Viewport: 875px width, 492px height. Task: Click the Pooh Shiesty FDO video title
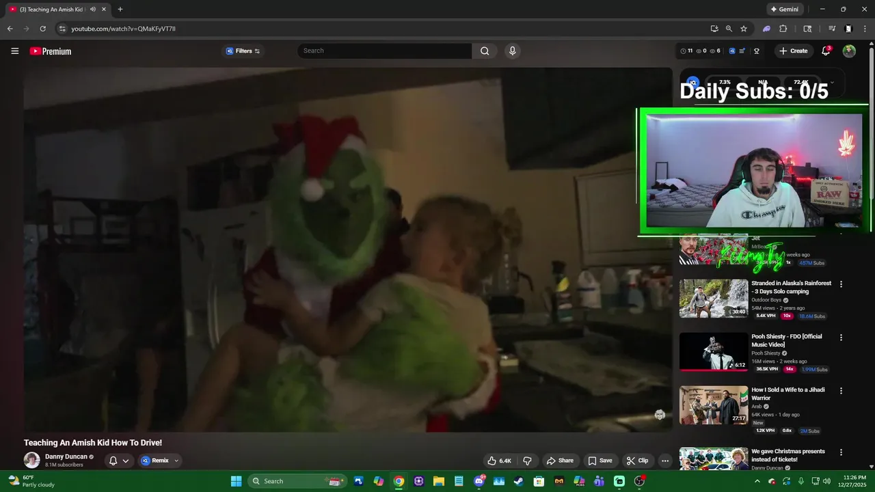pyautogui.click(x=787, y=340)
